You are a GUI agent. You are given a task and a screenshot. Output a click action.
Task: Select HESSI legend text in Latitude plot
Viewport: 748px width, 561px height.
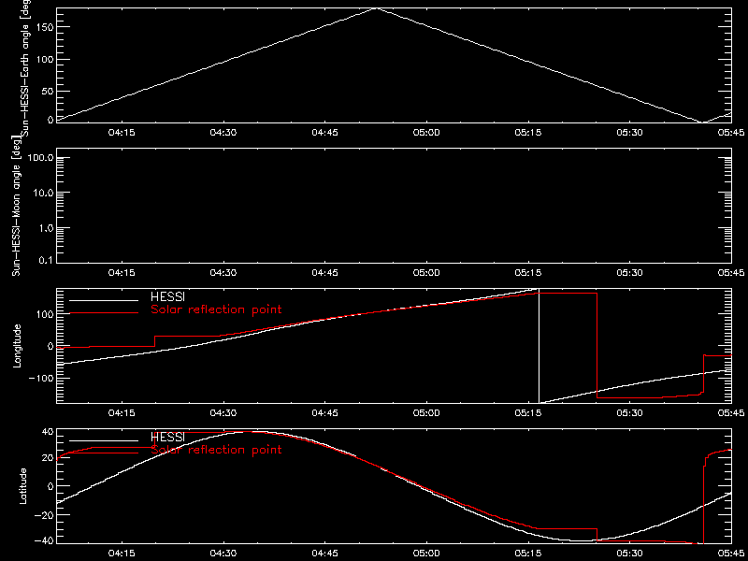point(167,438)
